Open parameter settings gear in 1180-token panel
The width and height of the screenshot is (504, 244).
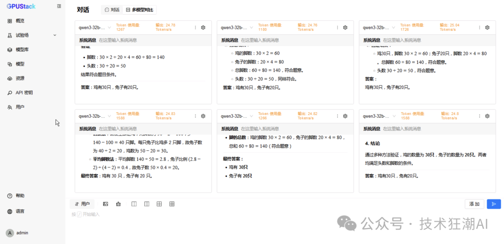click(345, 27)
